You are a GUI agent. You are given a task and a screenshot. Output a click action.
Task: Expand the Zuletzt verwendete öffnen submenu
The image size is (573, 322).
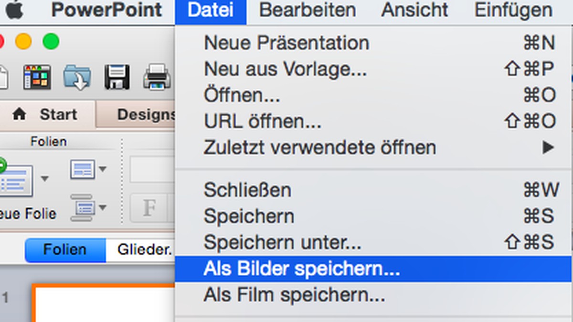548,147
